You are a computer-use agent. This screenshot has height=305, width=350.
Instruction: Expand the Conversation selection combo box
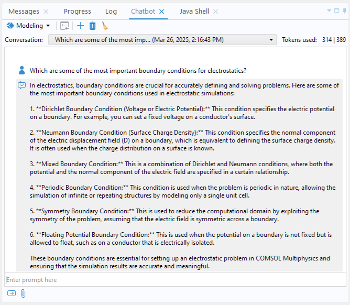[271, 40]
